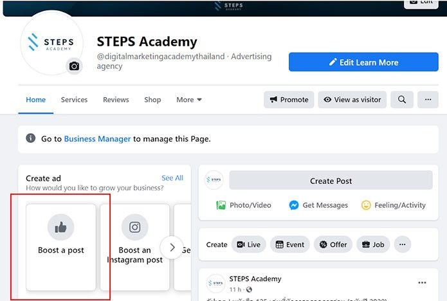Open the Reviews tab
The width and height of the screenshot is (447, 301).
(116, 100)
